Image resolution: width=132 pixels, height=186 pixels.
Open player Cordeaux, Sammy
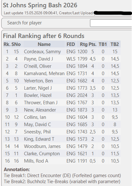[x=42, y=52]
